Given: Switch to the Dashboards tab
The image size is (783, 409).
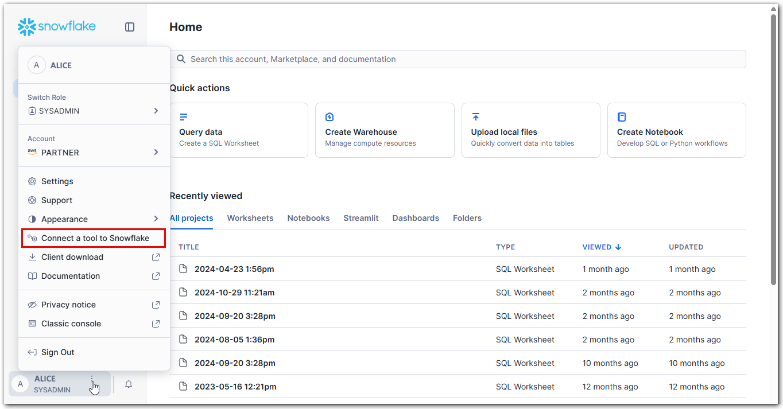Looking at the screenshot, I should 416,218.
